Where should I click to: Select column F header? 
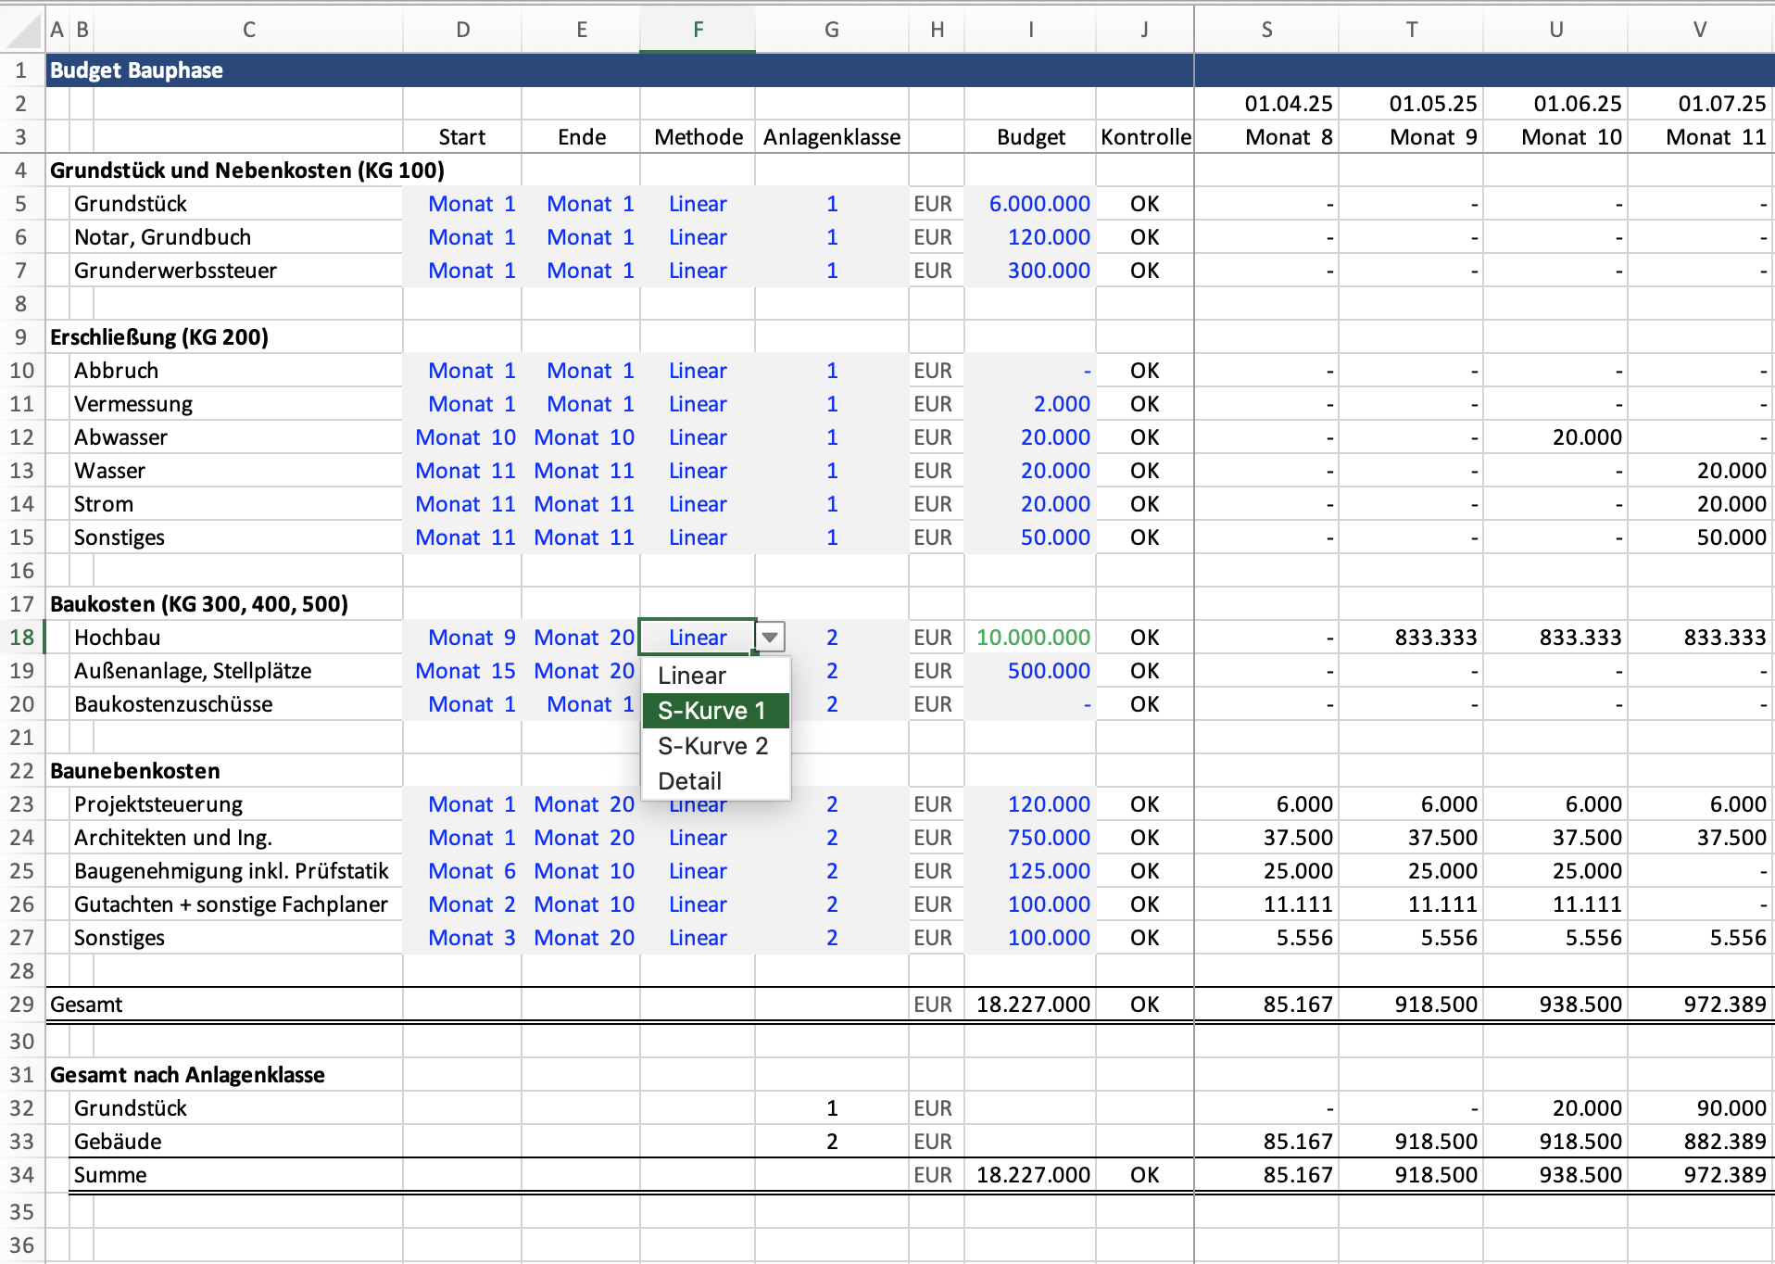(x=698, y=30)
